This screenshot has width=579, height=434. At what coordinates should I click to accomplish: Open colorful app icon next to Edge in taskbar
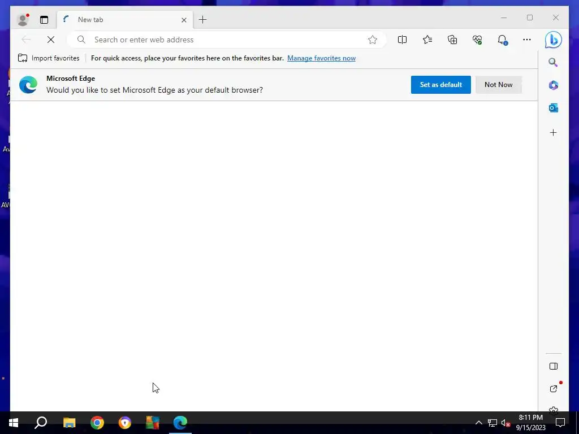153,423
